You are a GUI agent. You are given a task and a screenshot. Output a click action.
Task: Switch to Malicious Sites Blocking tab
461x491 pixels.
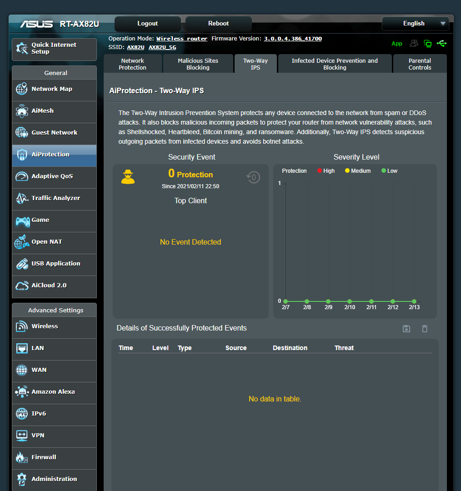(198, 64)
